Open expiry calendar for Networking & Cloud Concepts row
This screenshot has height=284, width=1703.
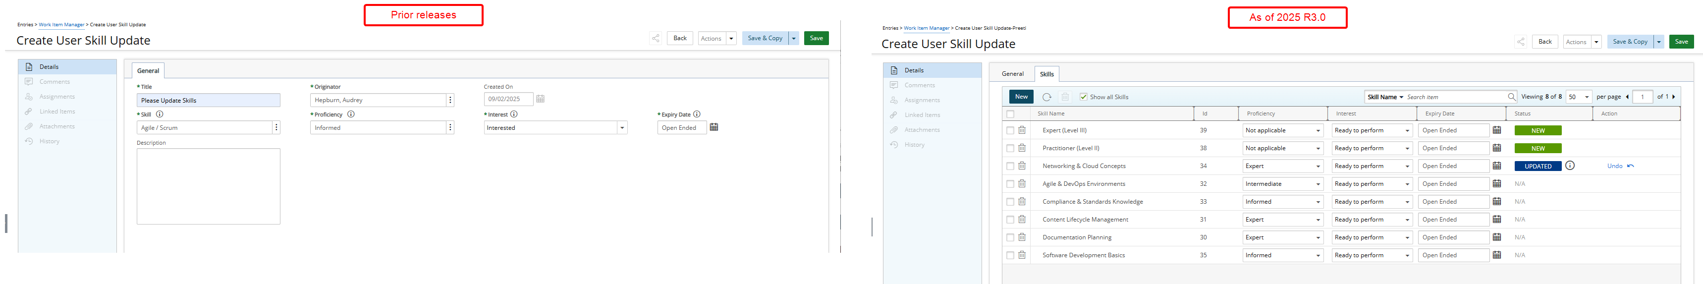click(x=1497, y=166)
